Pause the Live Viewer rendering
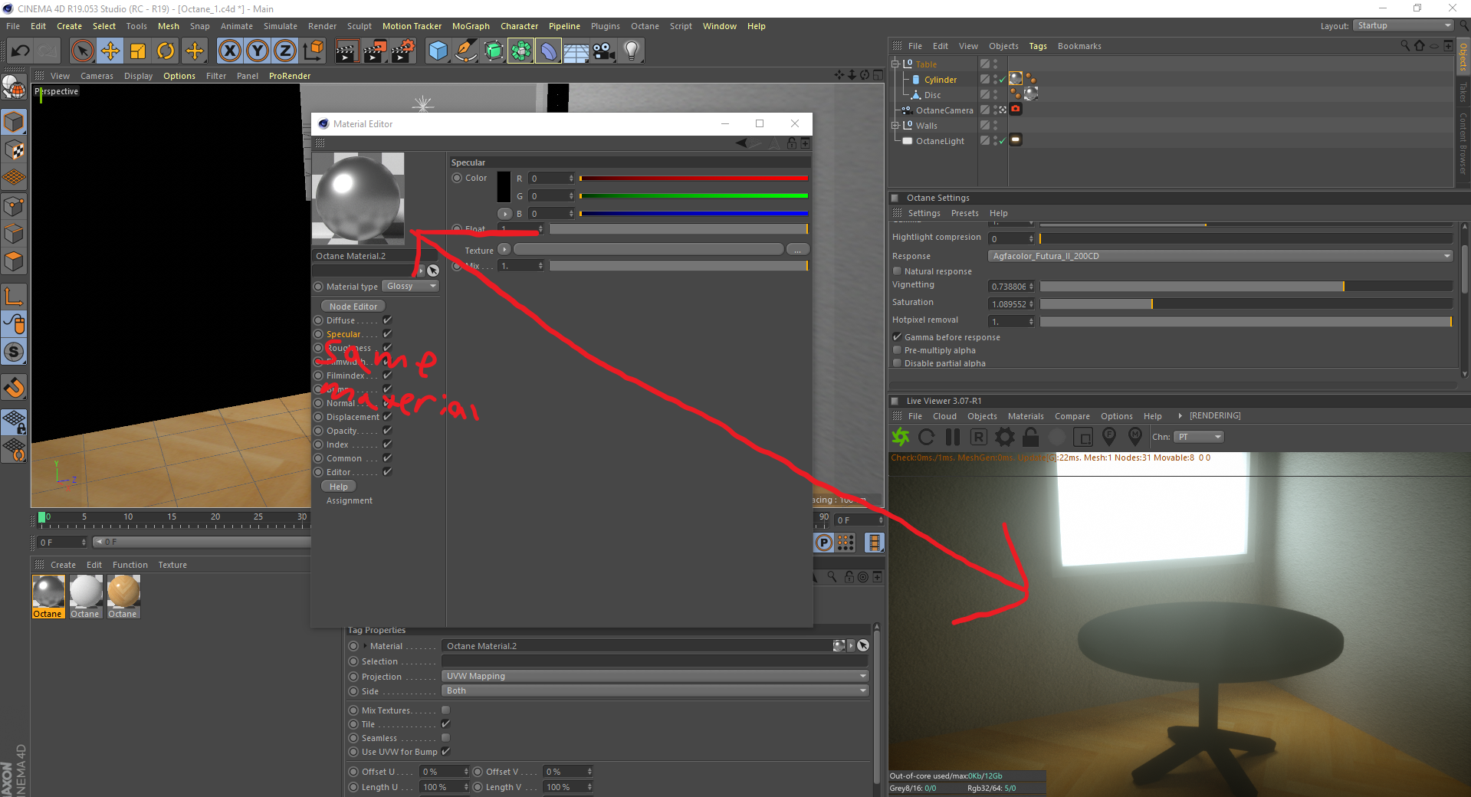 [953, 437]
